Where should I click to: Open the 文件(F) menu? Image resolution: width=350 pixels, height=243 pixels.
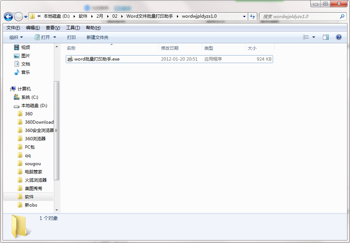13,28
